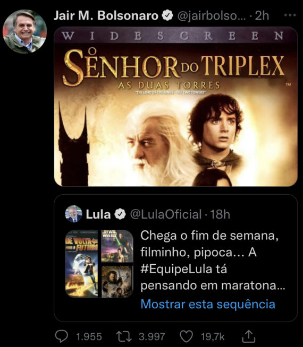The width and height of the screenshot is (303, 347).
Task: Click Mostrar esta sequência link
Action: click(208, 304)
